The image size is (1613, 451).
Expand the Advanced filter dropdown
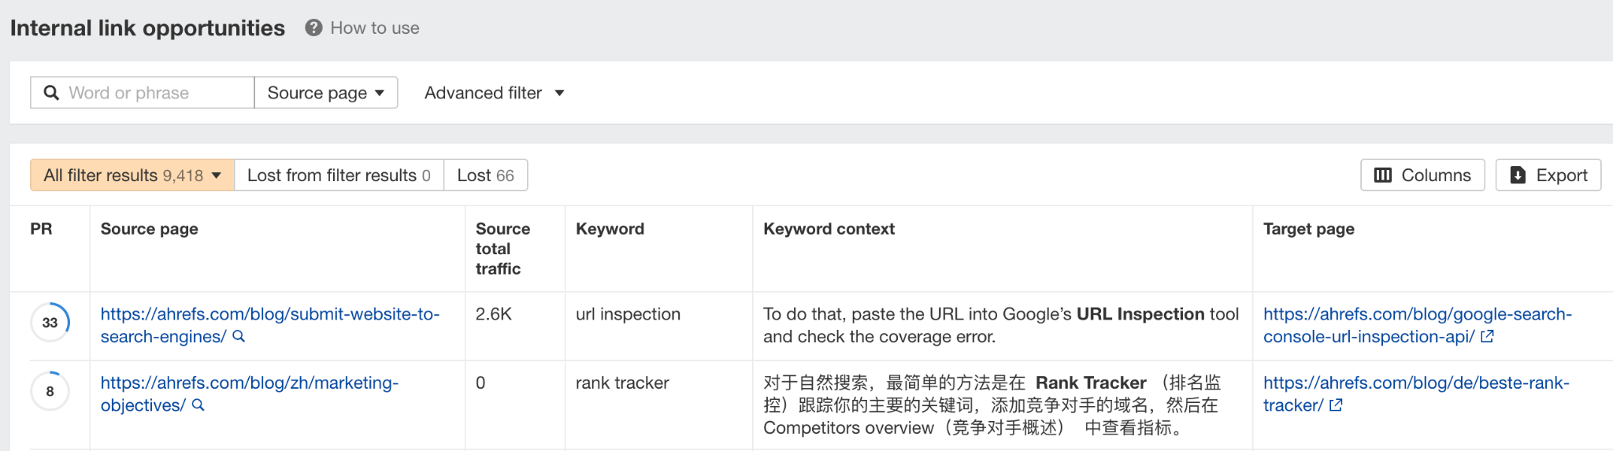coord(494,93)
